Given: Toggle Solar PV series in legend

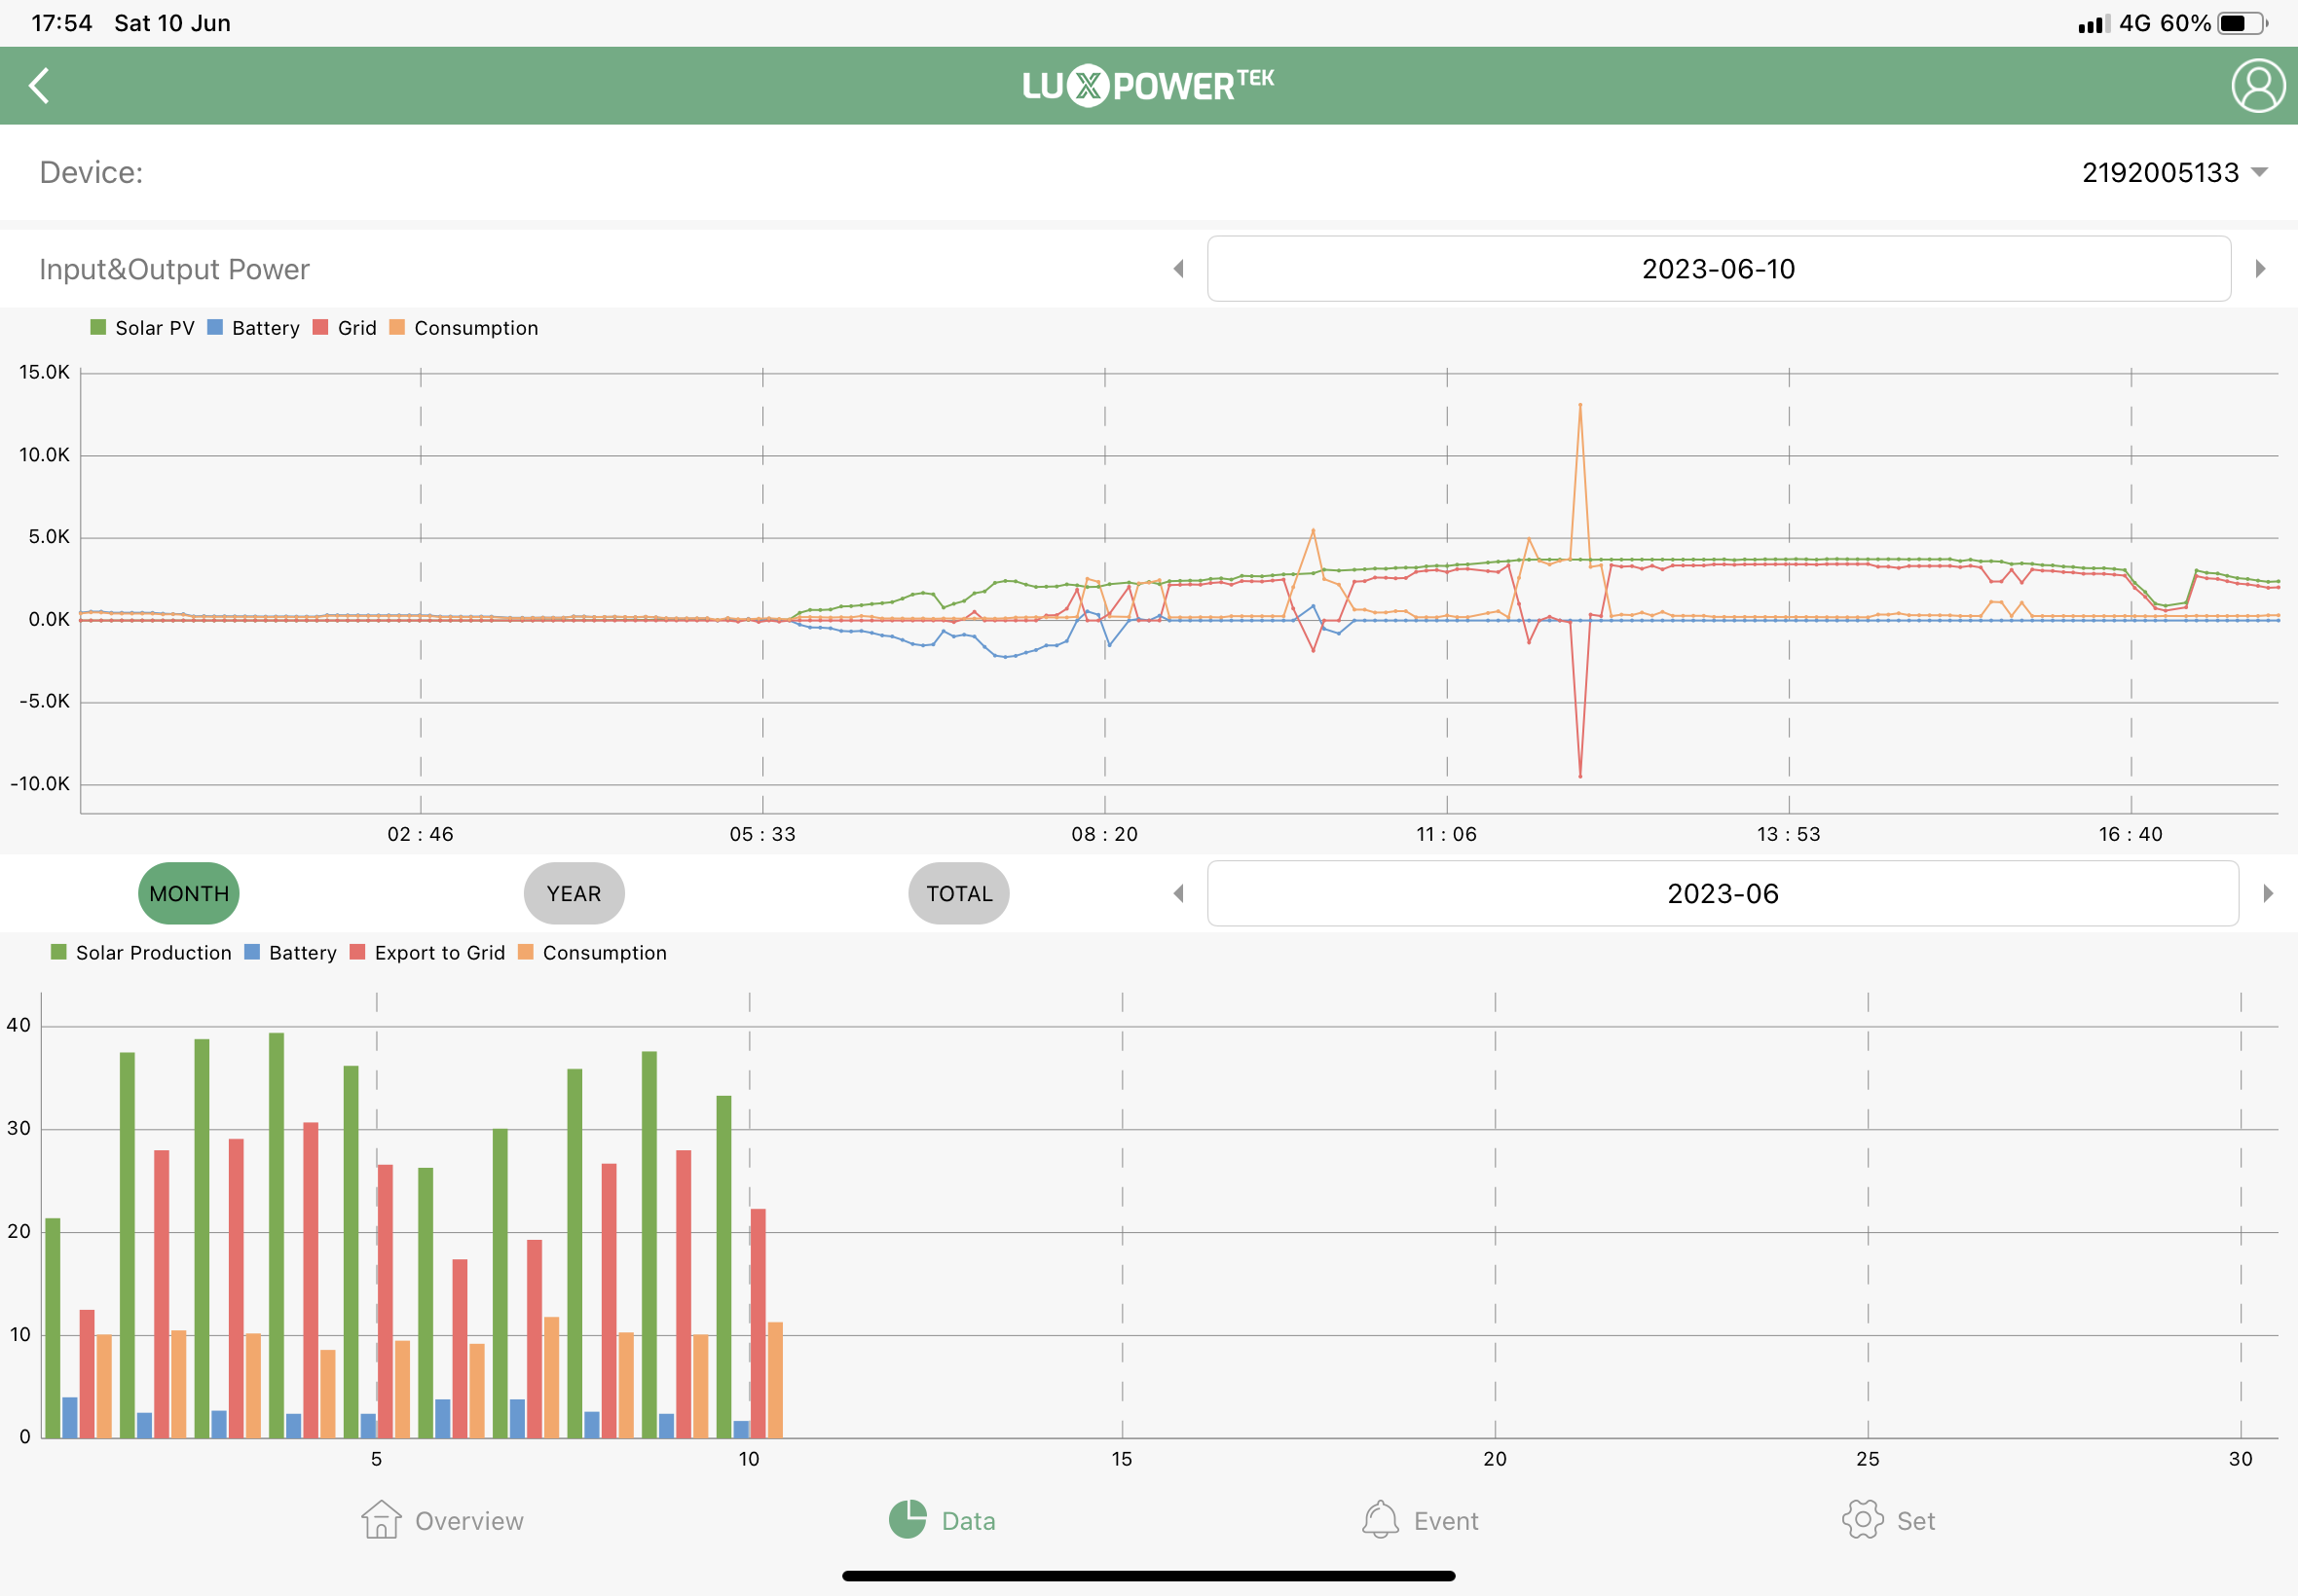Looking at the screenshot, I should [142, 328].
